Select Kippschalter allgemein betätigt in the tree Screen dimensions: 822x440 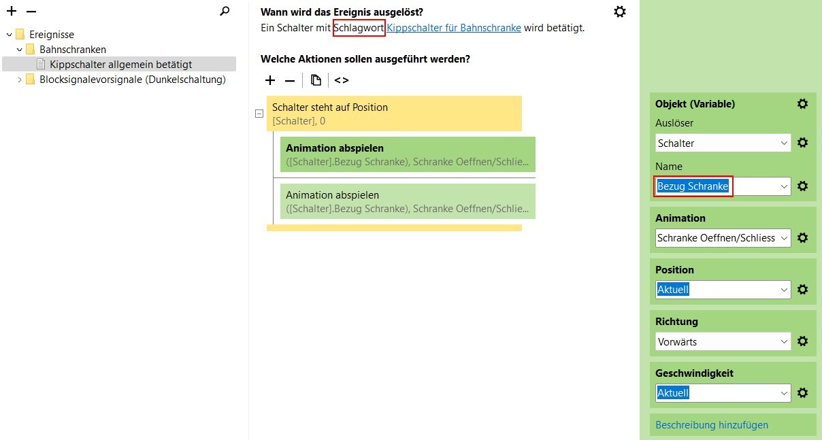119,64
